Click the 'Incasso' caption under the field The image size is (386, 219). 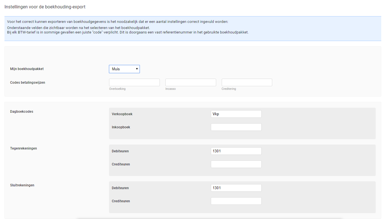[x=171, y=89]
